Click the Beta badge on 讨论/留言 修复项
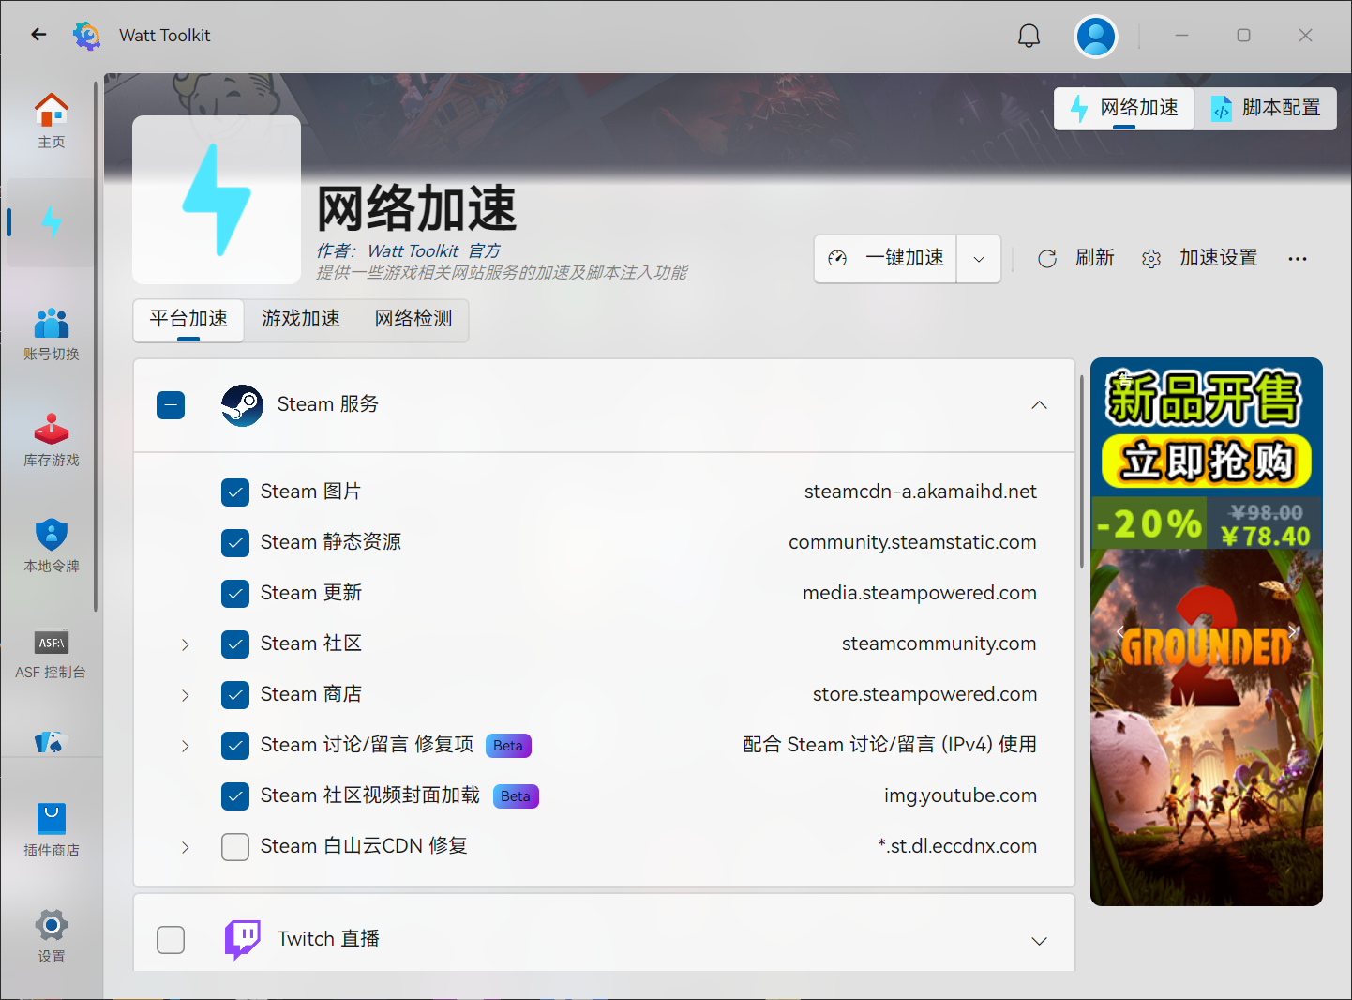Viewport: 1352px width, 1000px height. tap(508, 746)
